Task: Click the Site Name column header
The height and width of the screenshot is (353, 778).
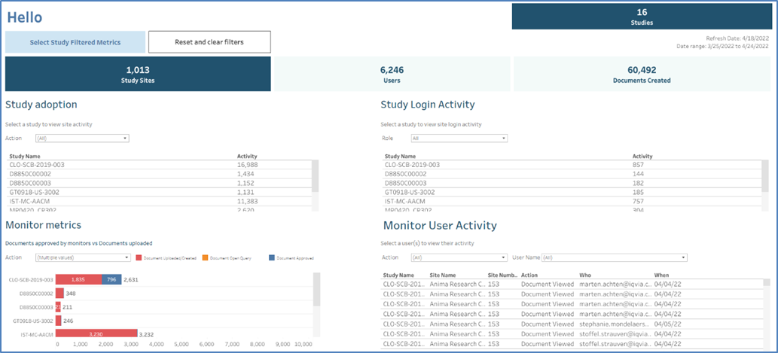Action: (x=443, y=275)
